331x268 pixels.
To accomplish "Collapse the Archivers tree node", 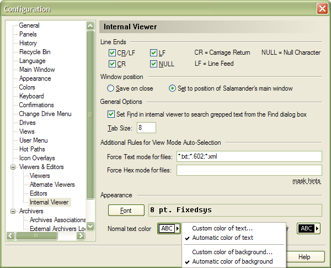I will point(13,211).
